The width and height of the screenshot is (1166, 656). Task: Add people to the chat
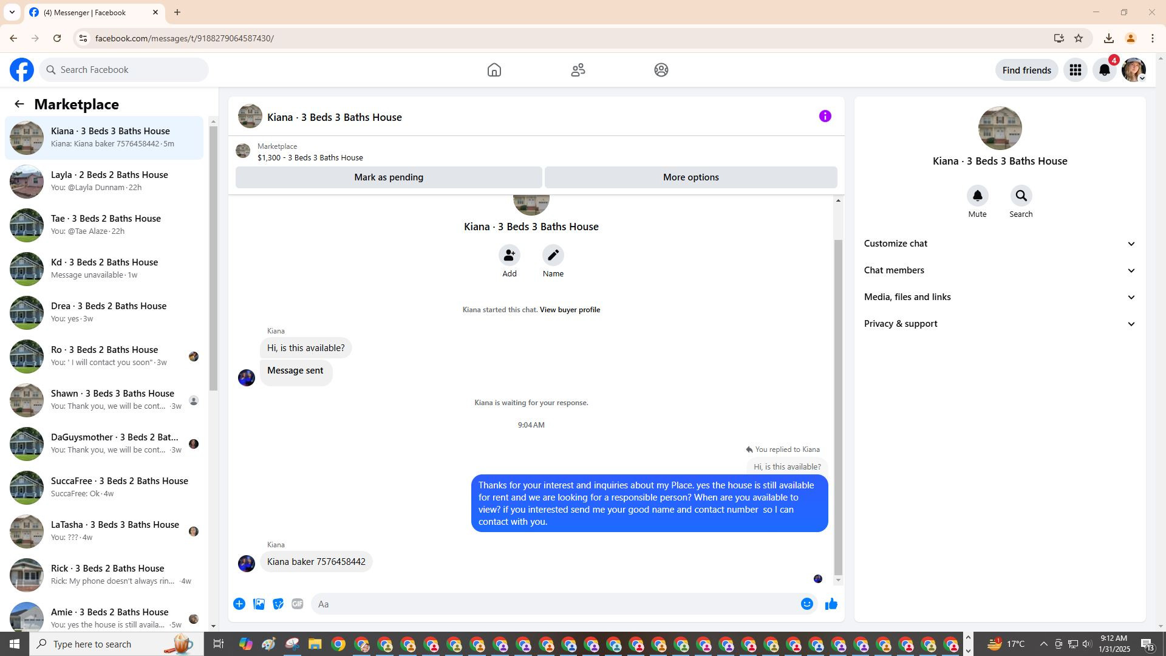pyautogui.click(x=510, y=255)
